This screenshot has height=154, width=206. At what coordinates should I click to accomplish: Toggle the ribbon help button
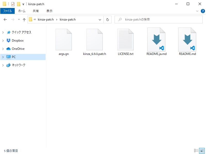coord(203,11)
